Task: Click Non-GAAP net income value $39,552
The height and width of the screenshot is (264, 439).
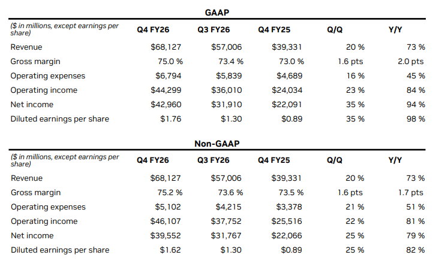Action: [x=166, y=235]
